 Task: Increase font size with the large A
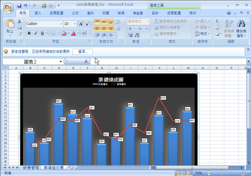(81, 24)
